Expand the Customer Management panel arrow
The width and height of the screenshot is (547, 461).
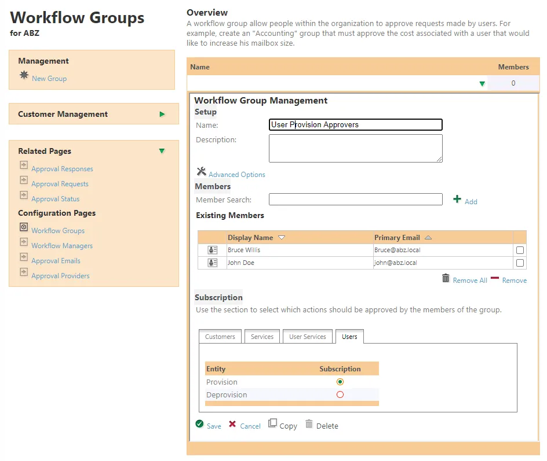[162, 114]
